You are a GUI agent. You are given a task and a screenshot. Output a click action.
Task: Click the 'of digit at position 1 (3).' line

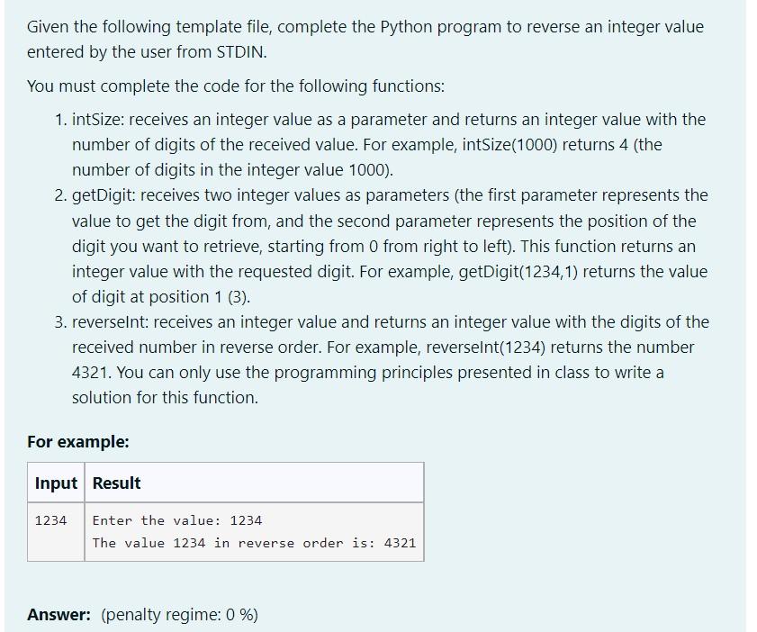[x=161, y=297]
